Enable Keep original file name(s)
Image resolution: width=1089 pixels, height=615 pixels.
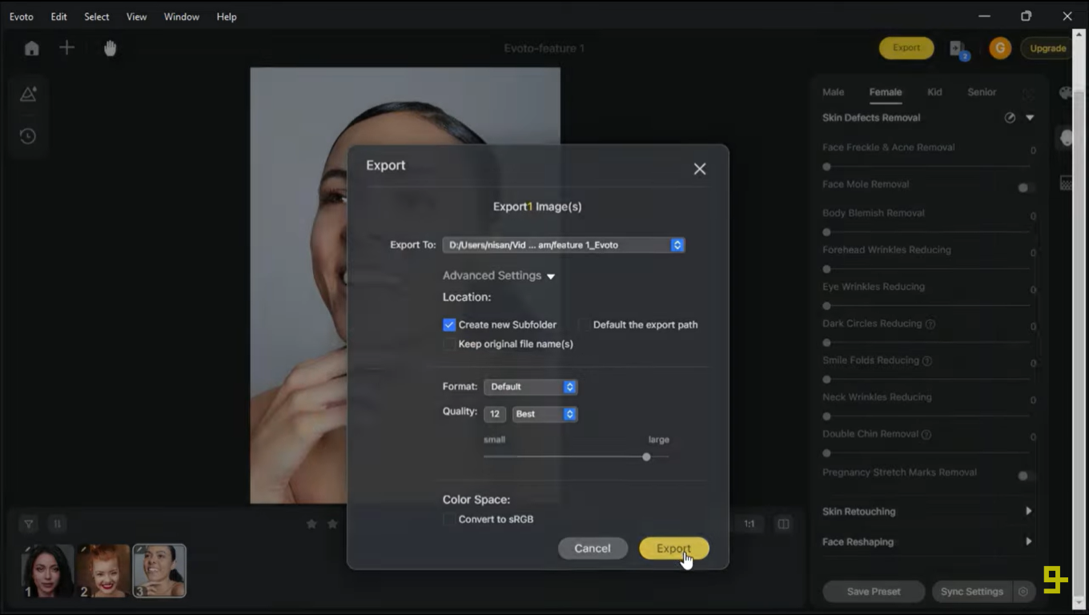coord(450,344)
